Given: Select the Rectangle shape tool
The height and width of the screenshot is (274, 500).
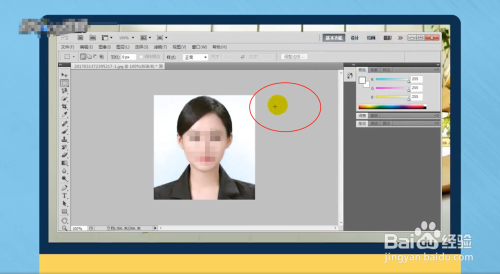Looking at the screenshot, I should (x=64, y=211).
